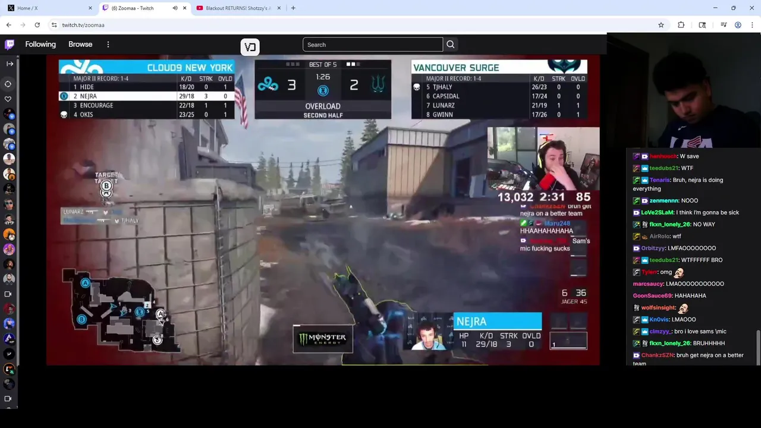Image resolution: width=761 pixels, height=428 pixels.
Task: Click the Twitch Search input field
Action: click(373, 45)
